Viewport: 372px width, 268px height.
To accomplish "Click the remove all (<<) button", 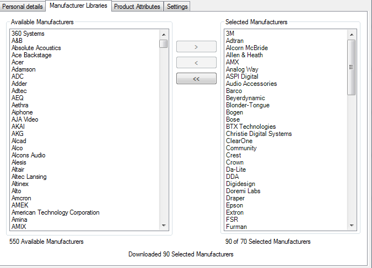I will tap(196, 79).
